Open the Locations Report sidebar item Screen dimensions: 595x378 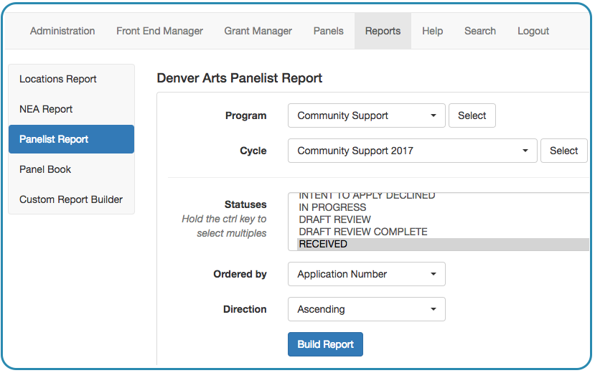coord(71,79)
